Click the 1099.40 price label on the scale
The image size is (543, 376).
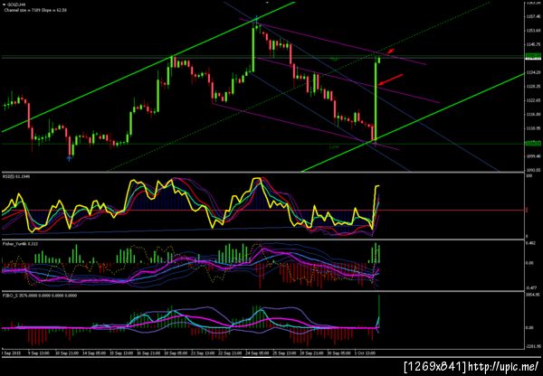point(533,156)
